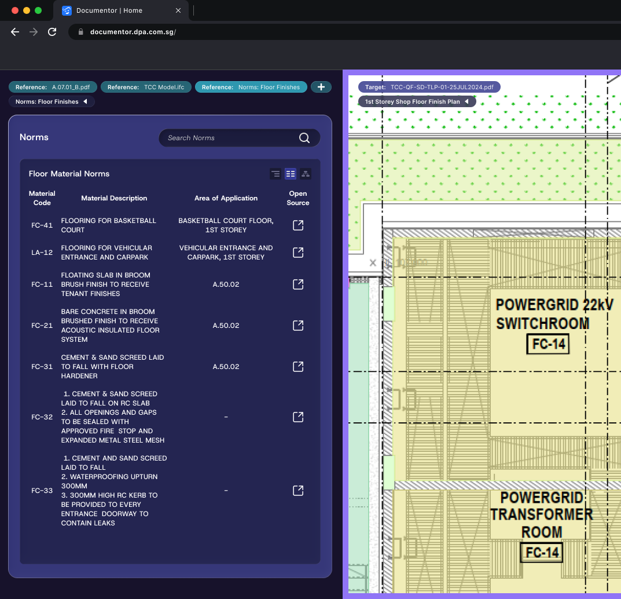
Task: Open source link for FC-31 row
Action: coord(298,367)
